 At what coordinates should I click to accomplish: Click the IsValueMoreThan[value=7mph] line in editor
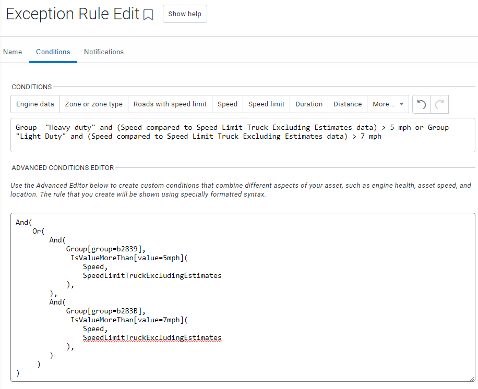(x=128, y=320)
